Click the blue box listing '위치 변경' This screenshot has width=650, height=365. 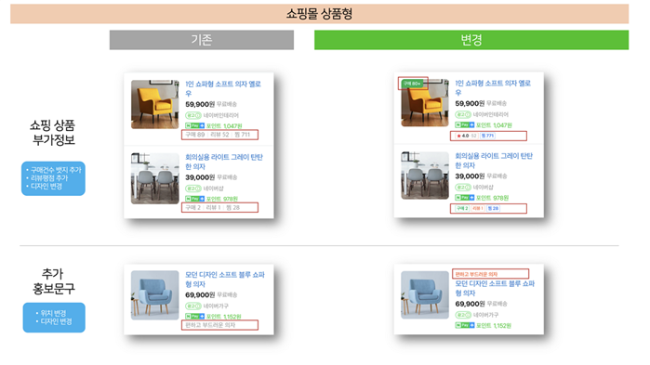[x=54, y=318]
